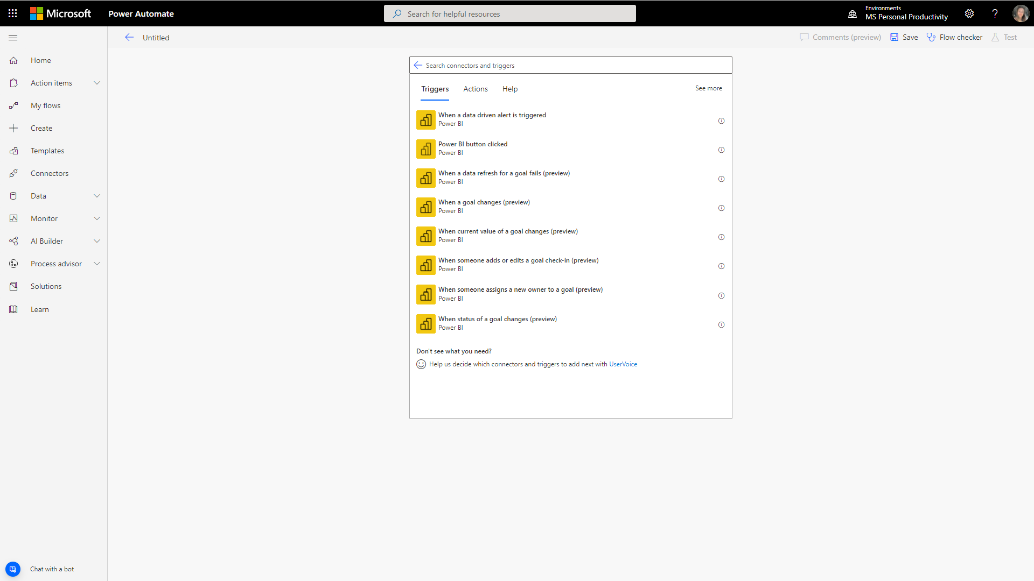Switch to the Actions tab
Image resolution: width=1034 pixels, height=581 pixels.
475,89
